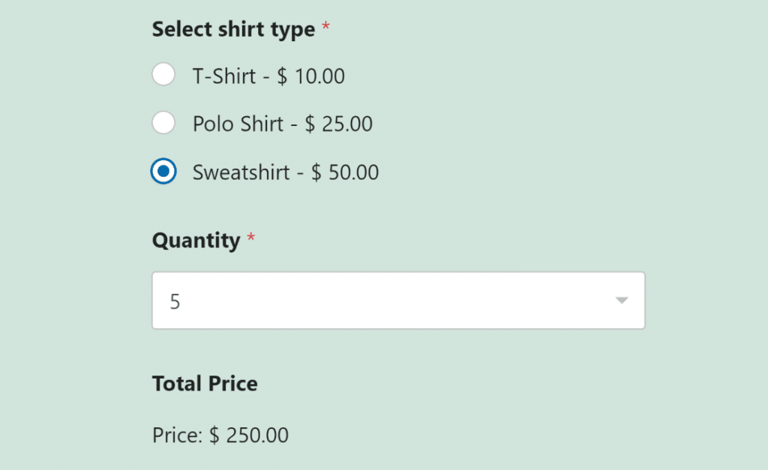Choose the Polo Shirt option

(163, 122)
